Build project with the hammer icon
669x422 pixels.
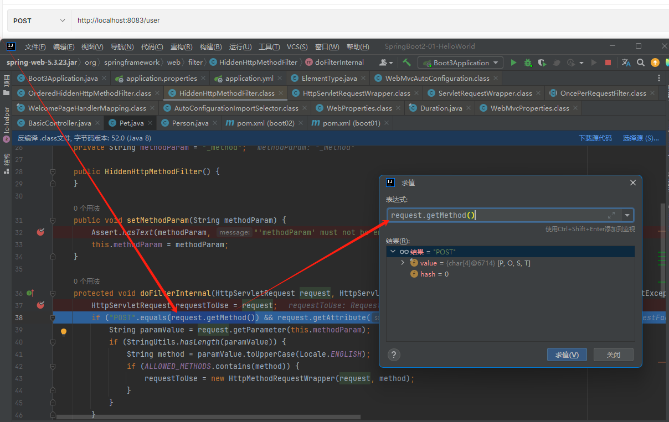click(x=407, y=62)
